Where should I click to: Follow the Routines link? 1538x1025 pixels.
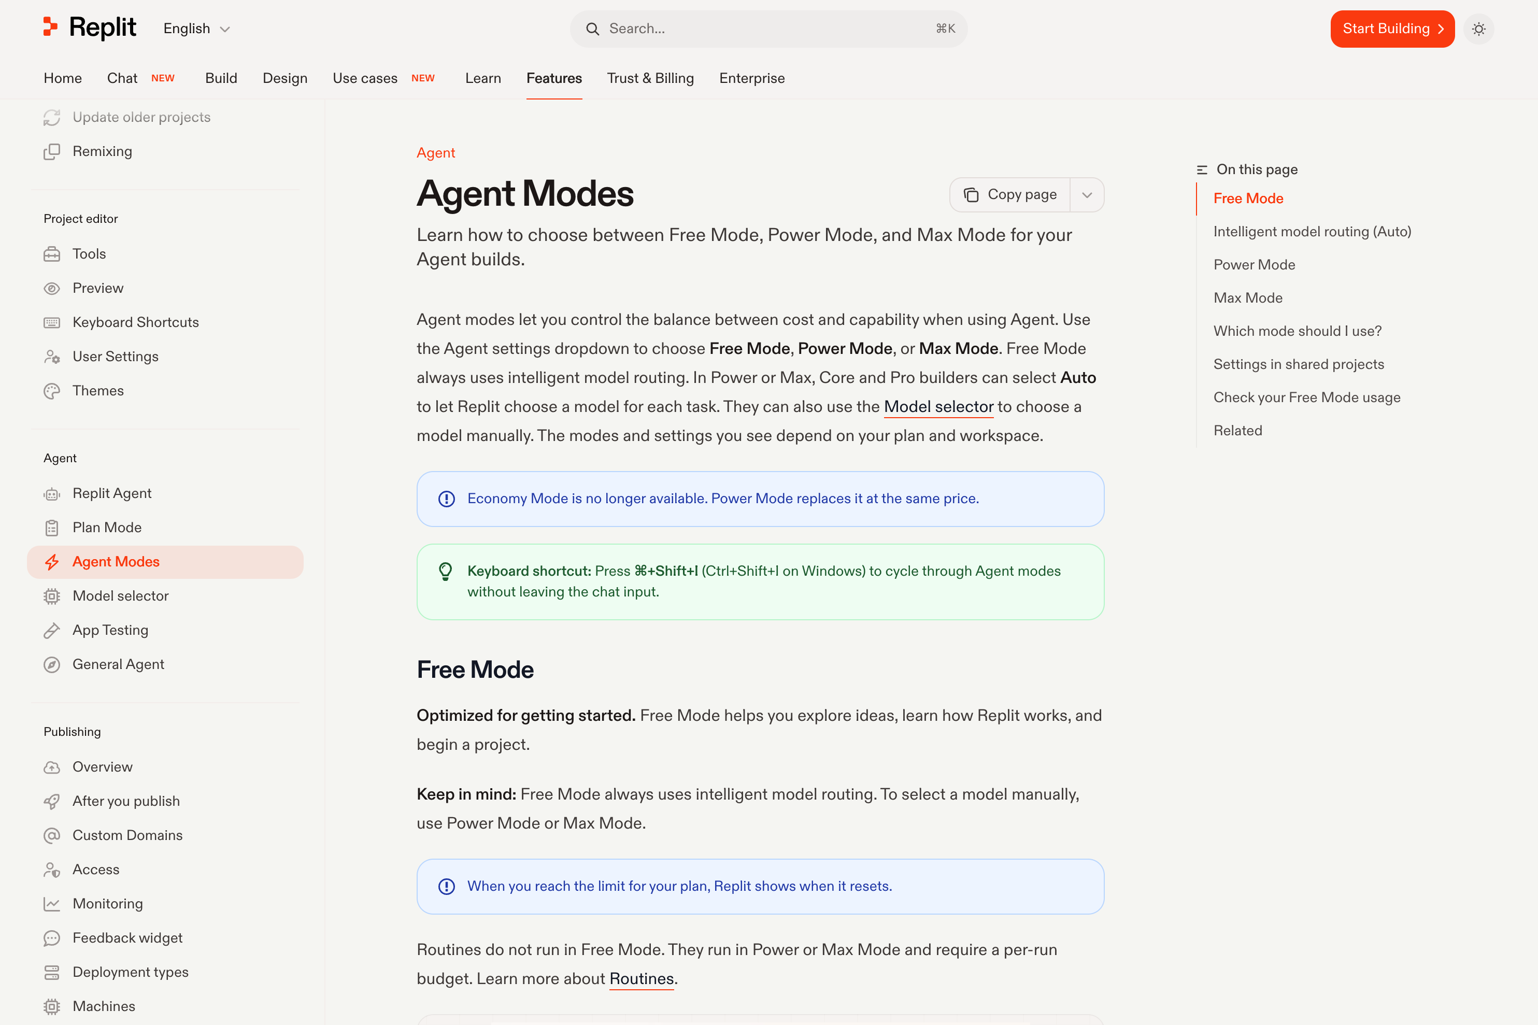point(641,978)
